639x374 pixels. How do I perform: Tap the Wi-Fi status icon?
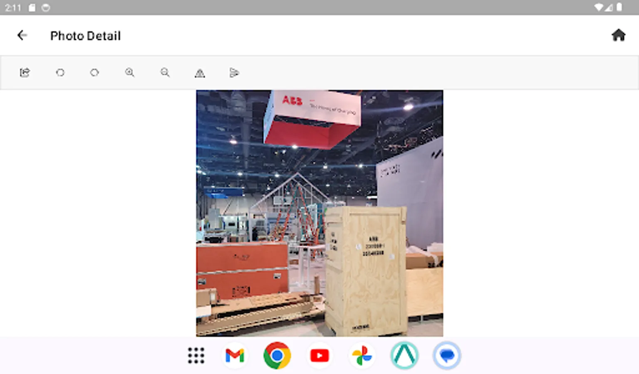599,6
